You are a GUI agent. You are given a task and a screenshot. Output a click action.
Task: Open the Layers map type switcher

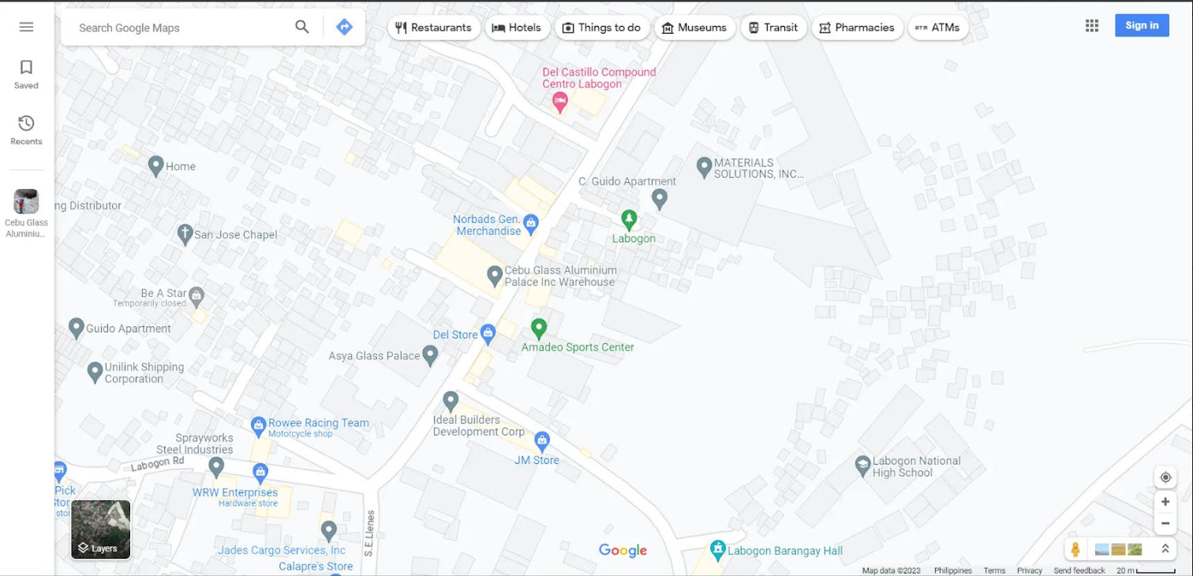click(101, 530)
